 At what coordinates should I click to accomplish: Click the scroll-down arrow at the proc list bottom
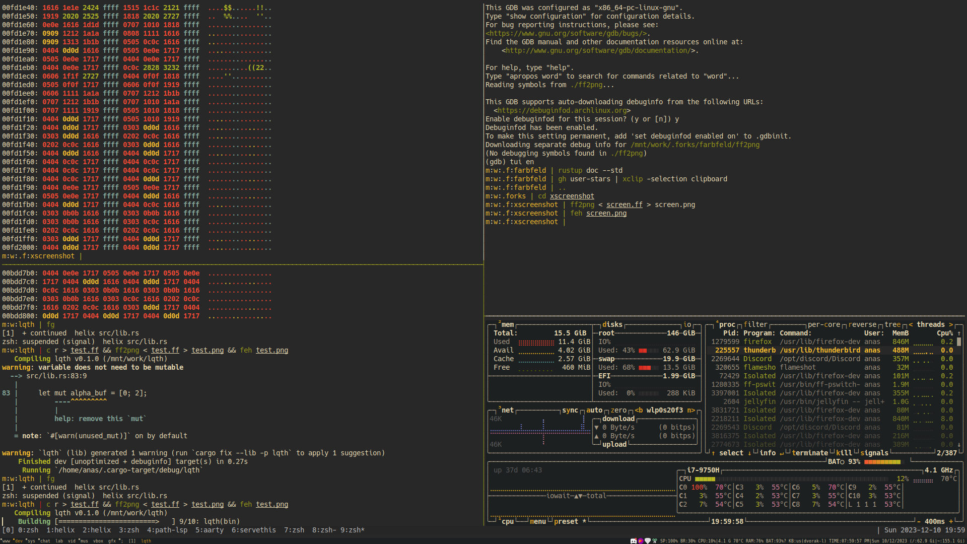[x=959, y=445]
